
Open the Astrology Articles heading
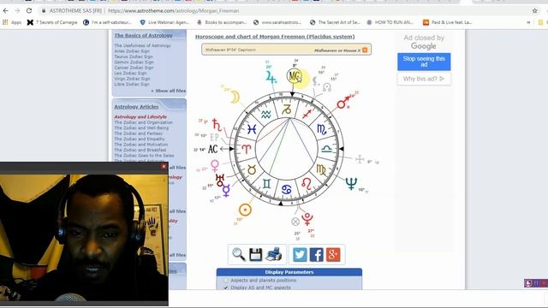tap(136, 106)
